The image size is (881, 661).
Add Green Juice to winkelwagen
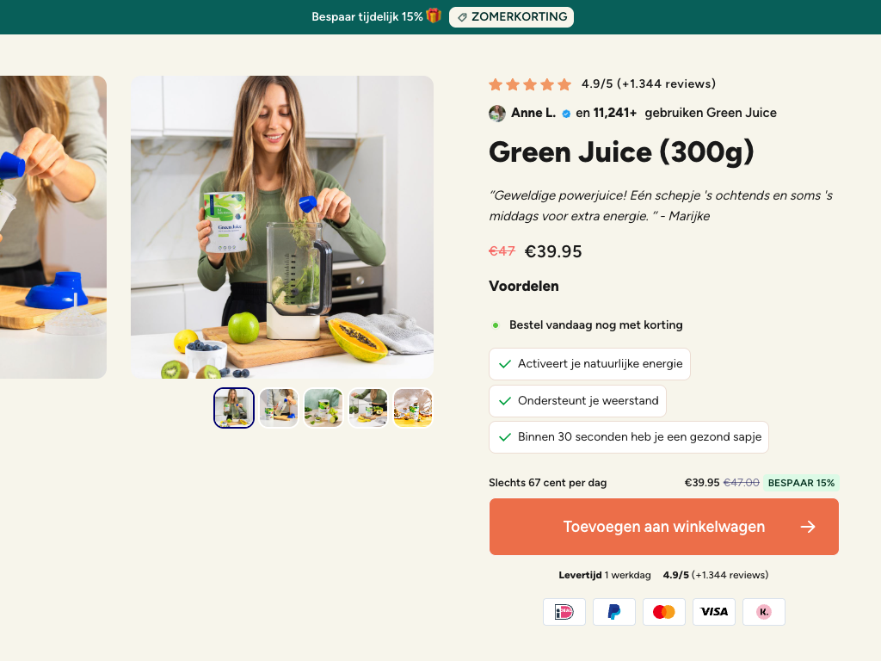(x=663, y=527)
